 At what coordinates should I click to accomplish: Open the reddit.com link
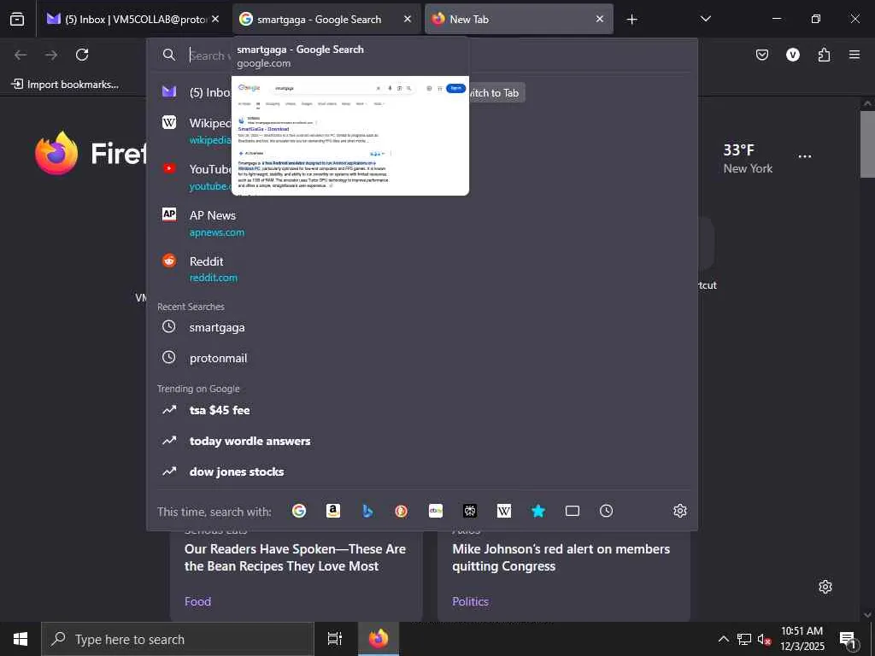coord(213,278)
